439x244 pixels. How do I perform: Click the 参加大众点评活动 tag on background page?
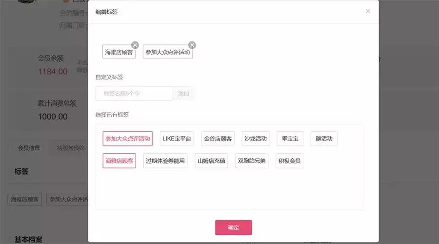click(68, 199)
